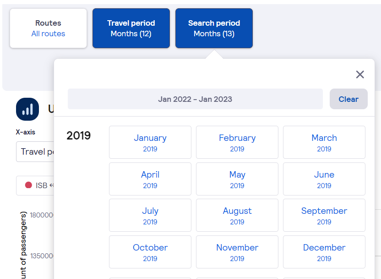Viewport: 381px width, 279px height.
Task: Open the Travel period filter
Action: [x=131, y=28]
